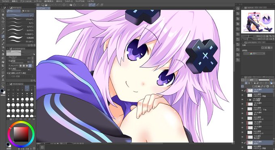Click Clip to layer below icon in layer palette
This screenshot has width=275, height=150.
pos(246,83)
